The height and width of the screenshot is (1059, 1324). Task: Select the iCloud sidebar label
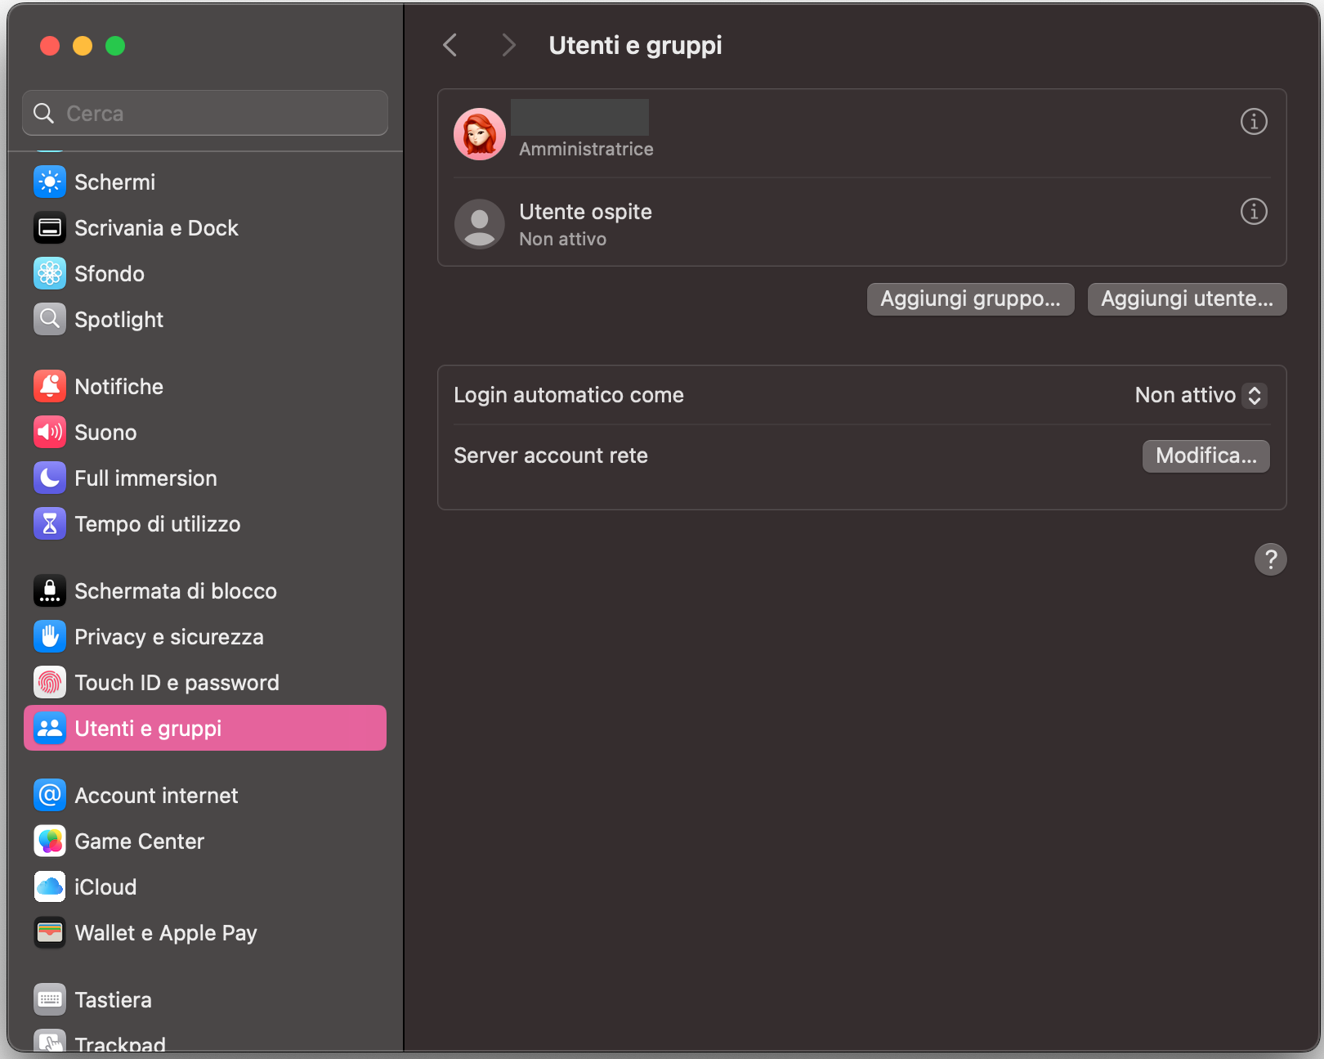tap(105, 887)
